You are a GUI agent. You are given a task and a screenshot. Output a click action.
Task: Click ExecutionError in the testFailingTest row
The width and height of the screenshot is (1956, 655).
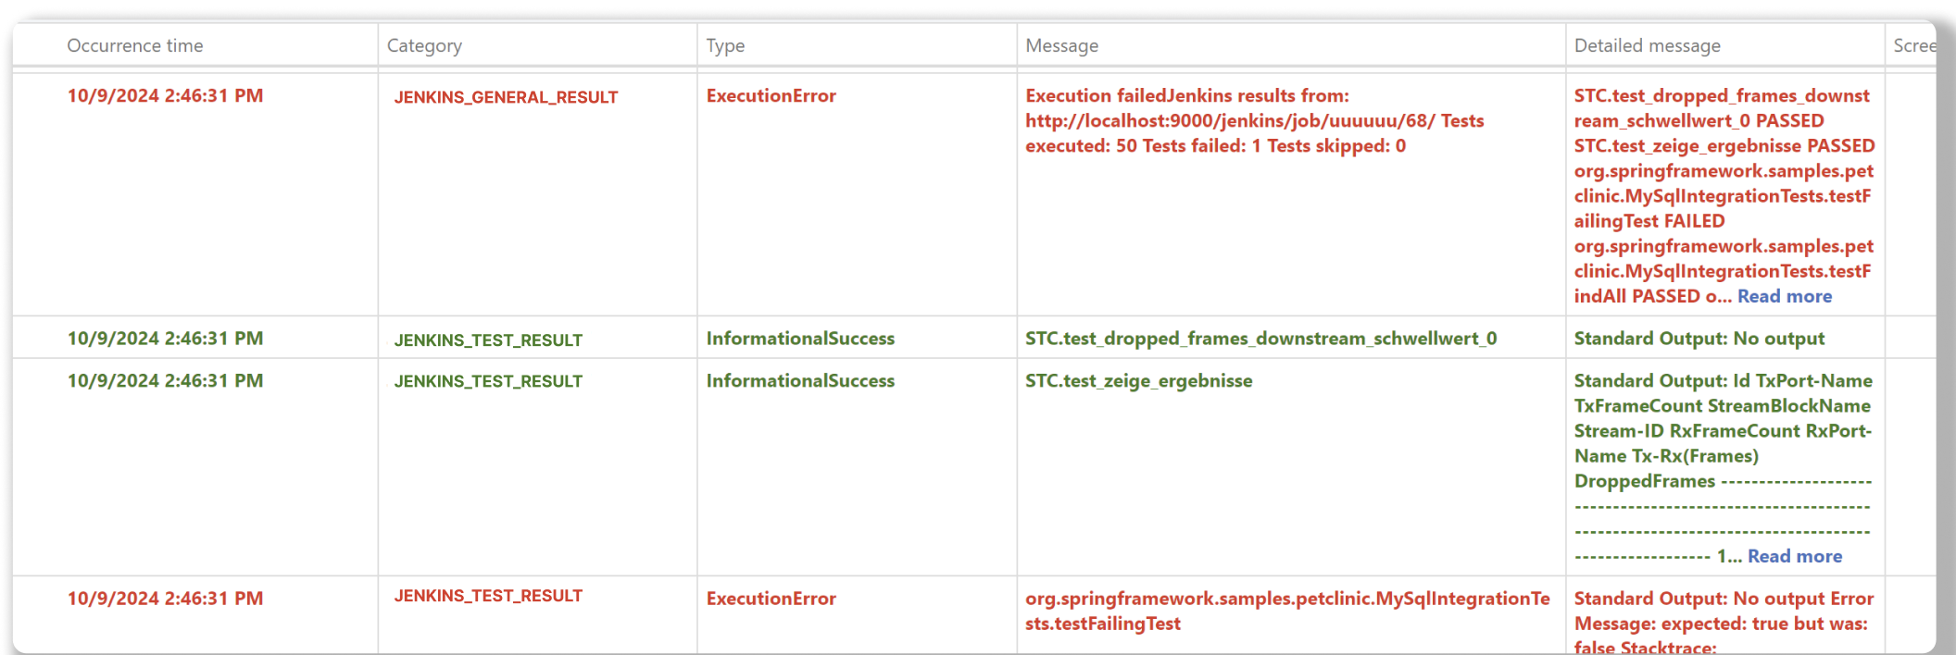click(x=771, y=599)
